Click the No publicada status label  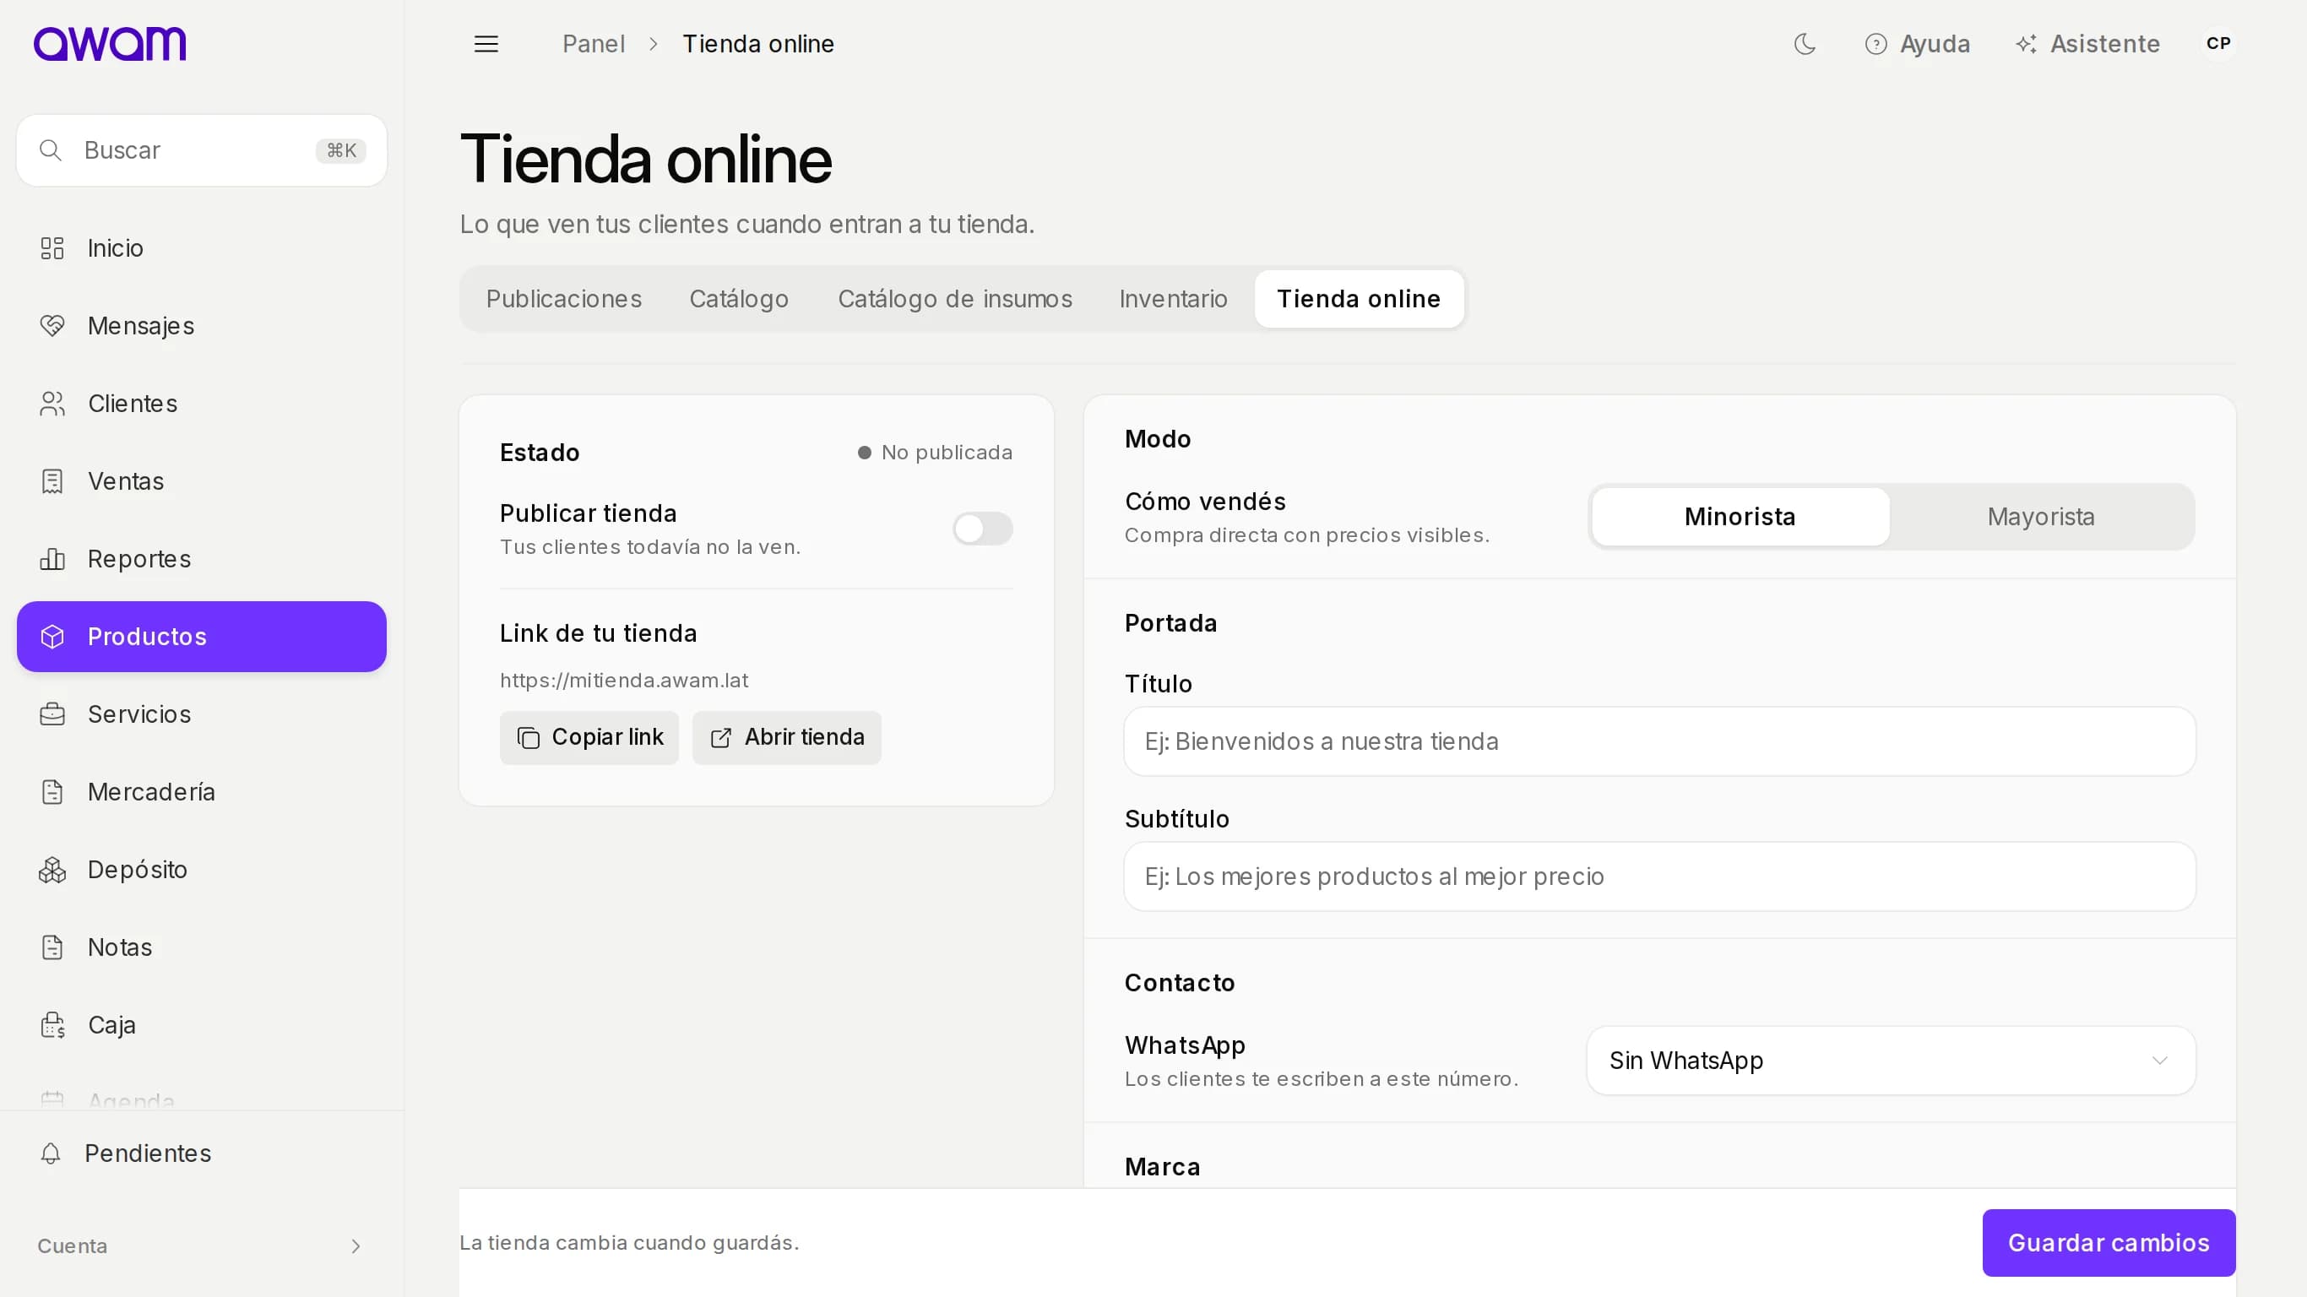(x=935, y=453)
